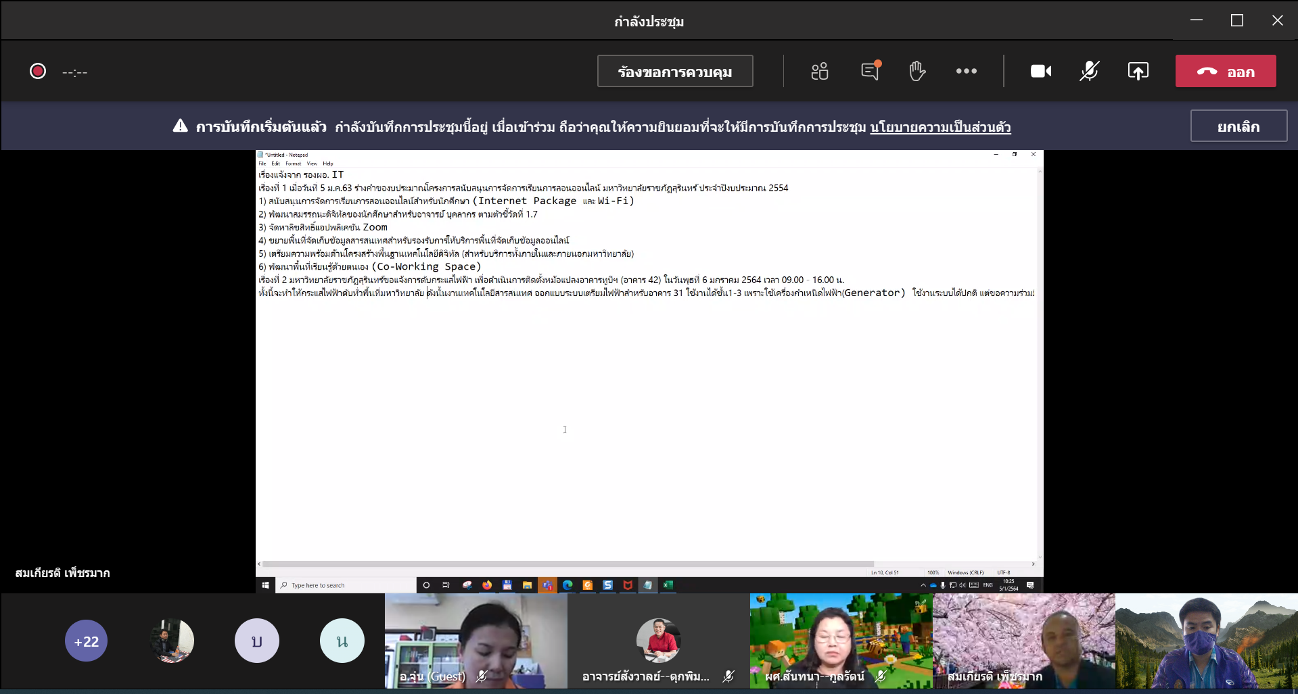1298x694 pixels.
Task: Open the meeting chat icon
Action: coord(871,71)
